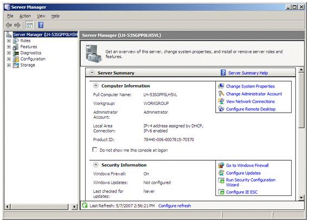The width and height of the screenshot is (309, 222).
Task: Expand the Roles tree node
Action: coord(9,41)
